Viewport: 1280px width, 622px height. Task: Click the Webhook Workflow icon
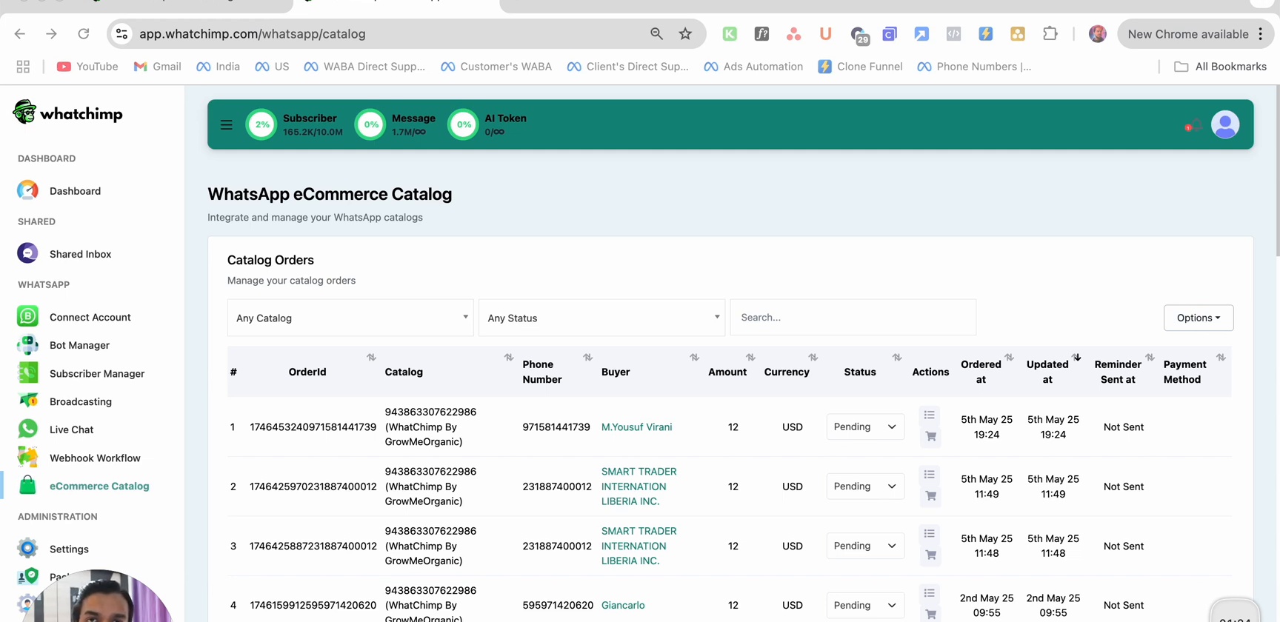[x=27, y=458]
